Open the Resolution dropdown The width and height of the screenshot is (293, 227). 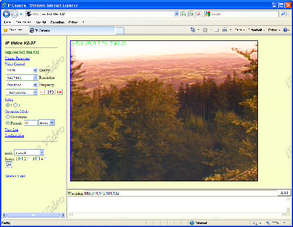[x=22, y=78]
